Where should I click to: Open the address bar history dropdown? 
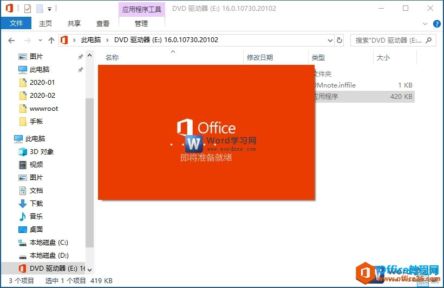tap(330, 41)
